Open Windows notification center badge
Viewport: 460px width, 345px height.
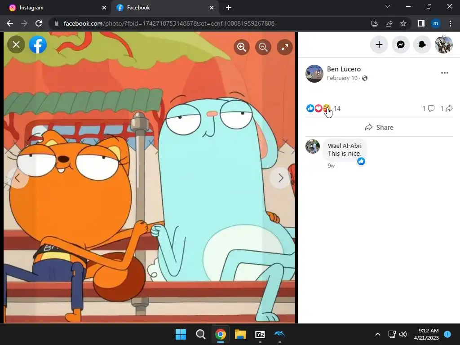448,334
